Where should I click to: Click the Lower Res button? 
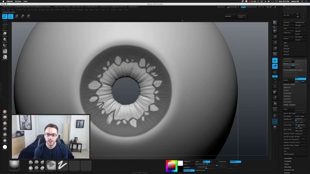point(289,61)
